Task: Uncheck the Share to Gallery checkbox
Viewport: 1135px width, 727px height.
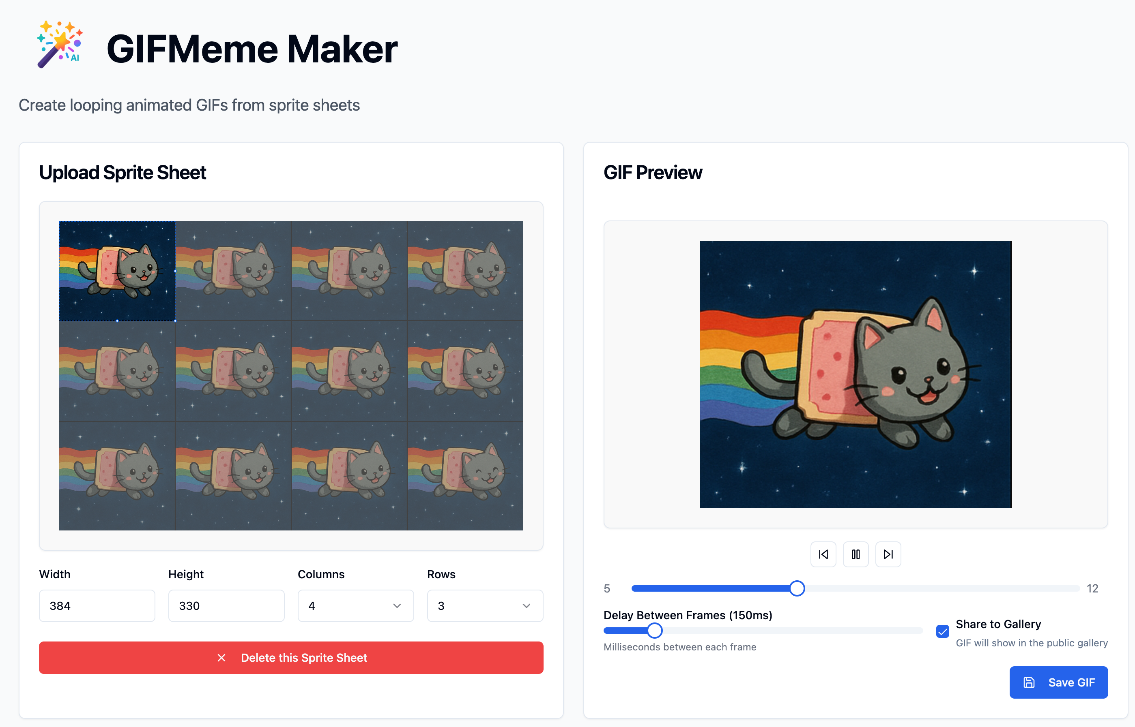Action: pyautogui.click(x=942, y=631)
